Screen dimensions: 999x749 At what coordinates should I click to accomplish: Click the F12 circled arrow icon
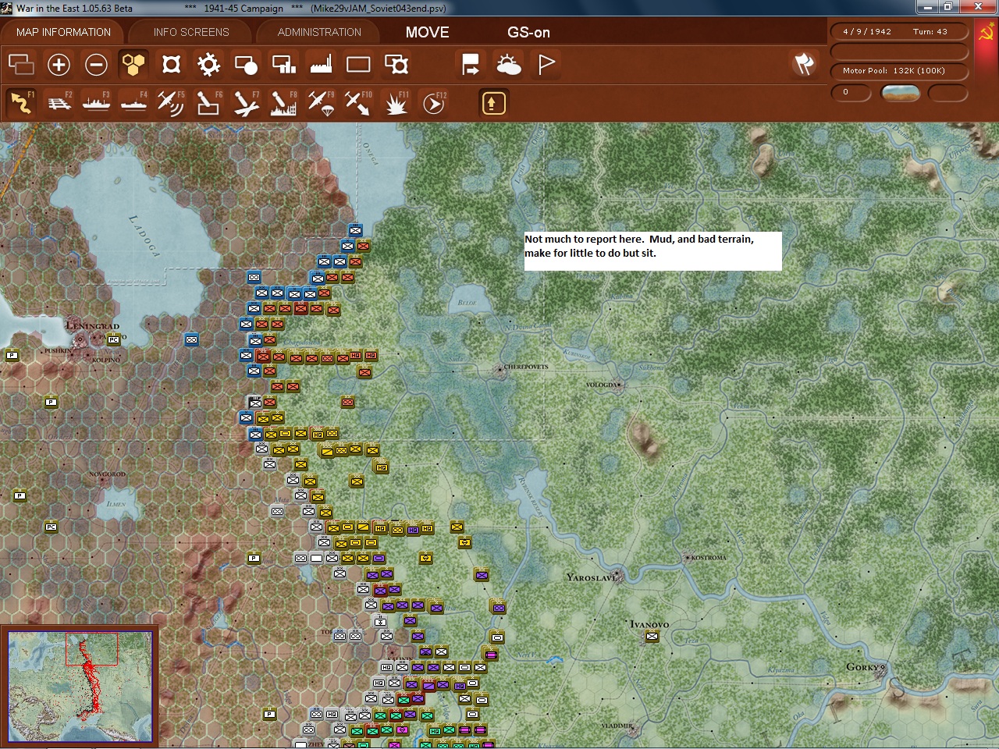433,102
